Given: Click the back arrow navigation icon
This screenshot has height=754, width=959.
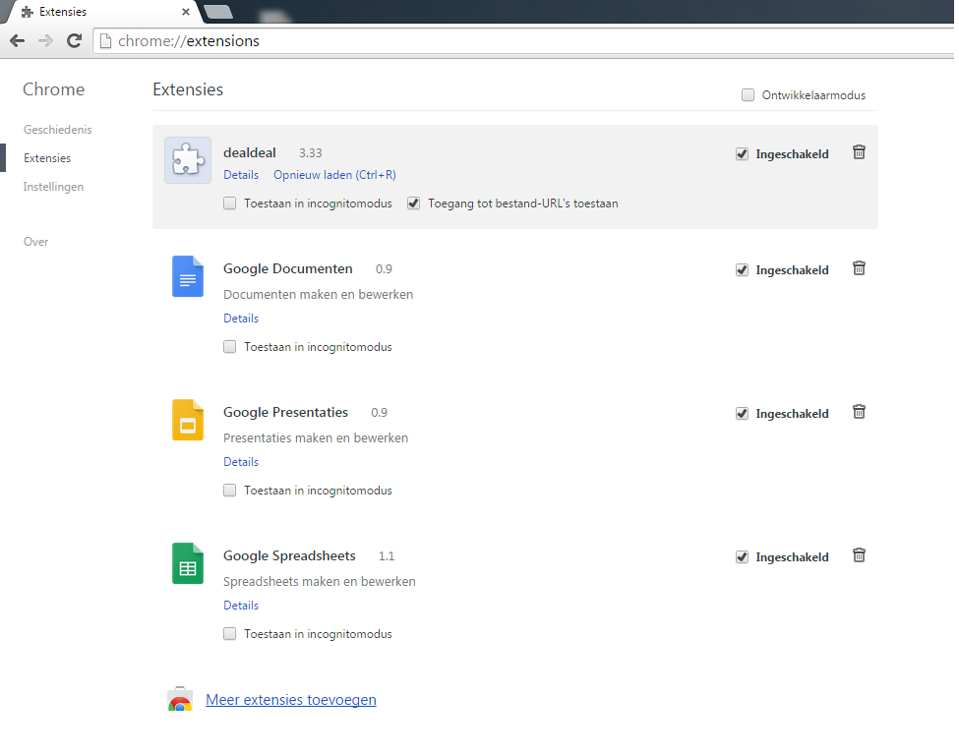Looking at the screenshot, I should click(x=17, y=41).
